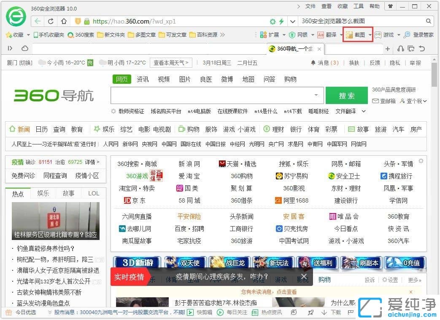Open 手机收藏夹 bookmark
The width and height of the screenshot is (440, 320).
click(x=49, y=35)
